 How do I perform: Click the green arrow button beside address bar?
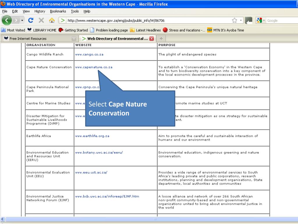249,20
